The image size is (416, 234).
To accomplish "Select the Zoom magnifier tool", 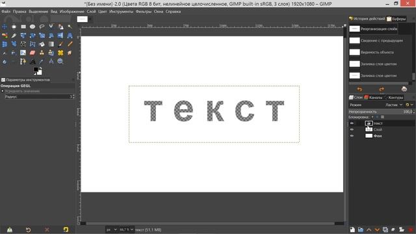I will pos(60,62).
